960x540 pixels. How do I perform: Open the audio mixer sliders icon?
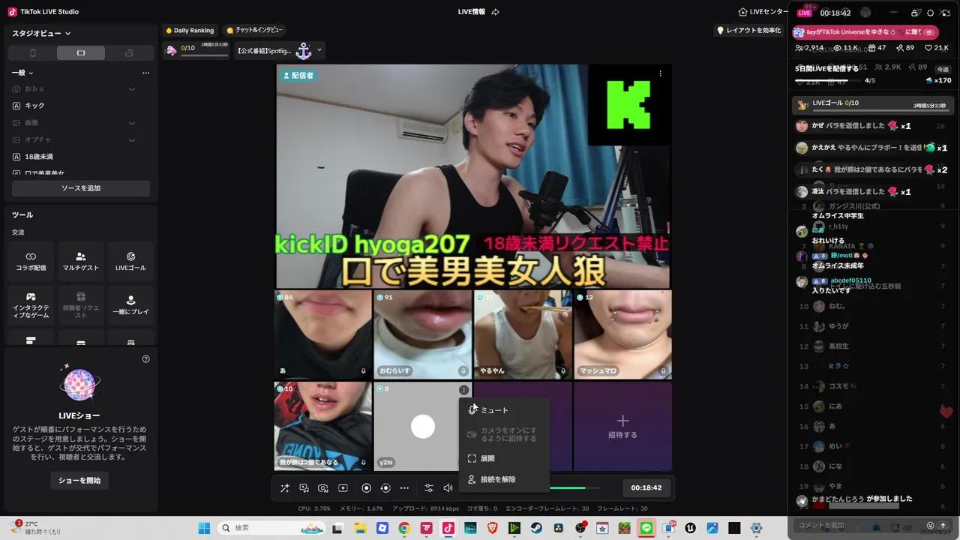pyautogui.click(x=429, y=488)
